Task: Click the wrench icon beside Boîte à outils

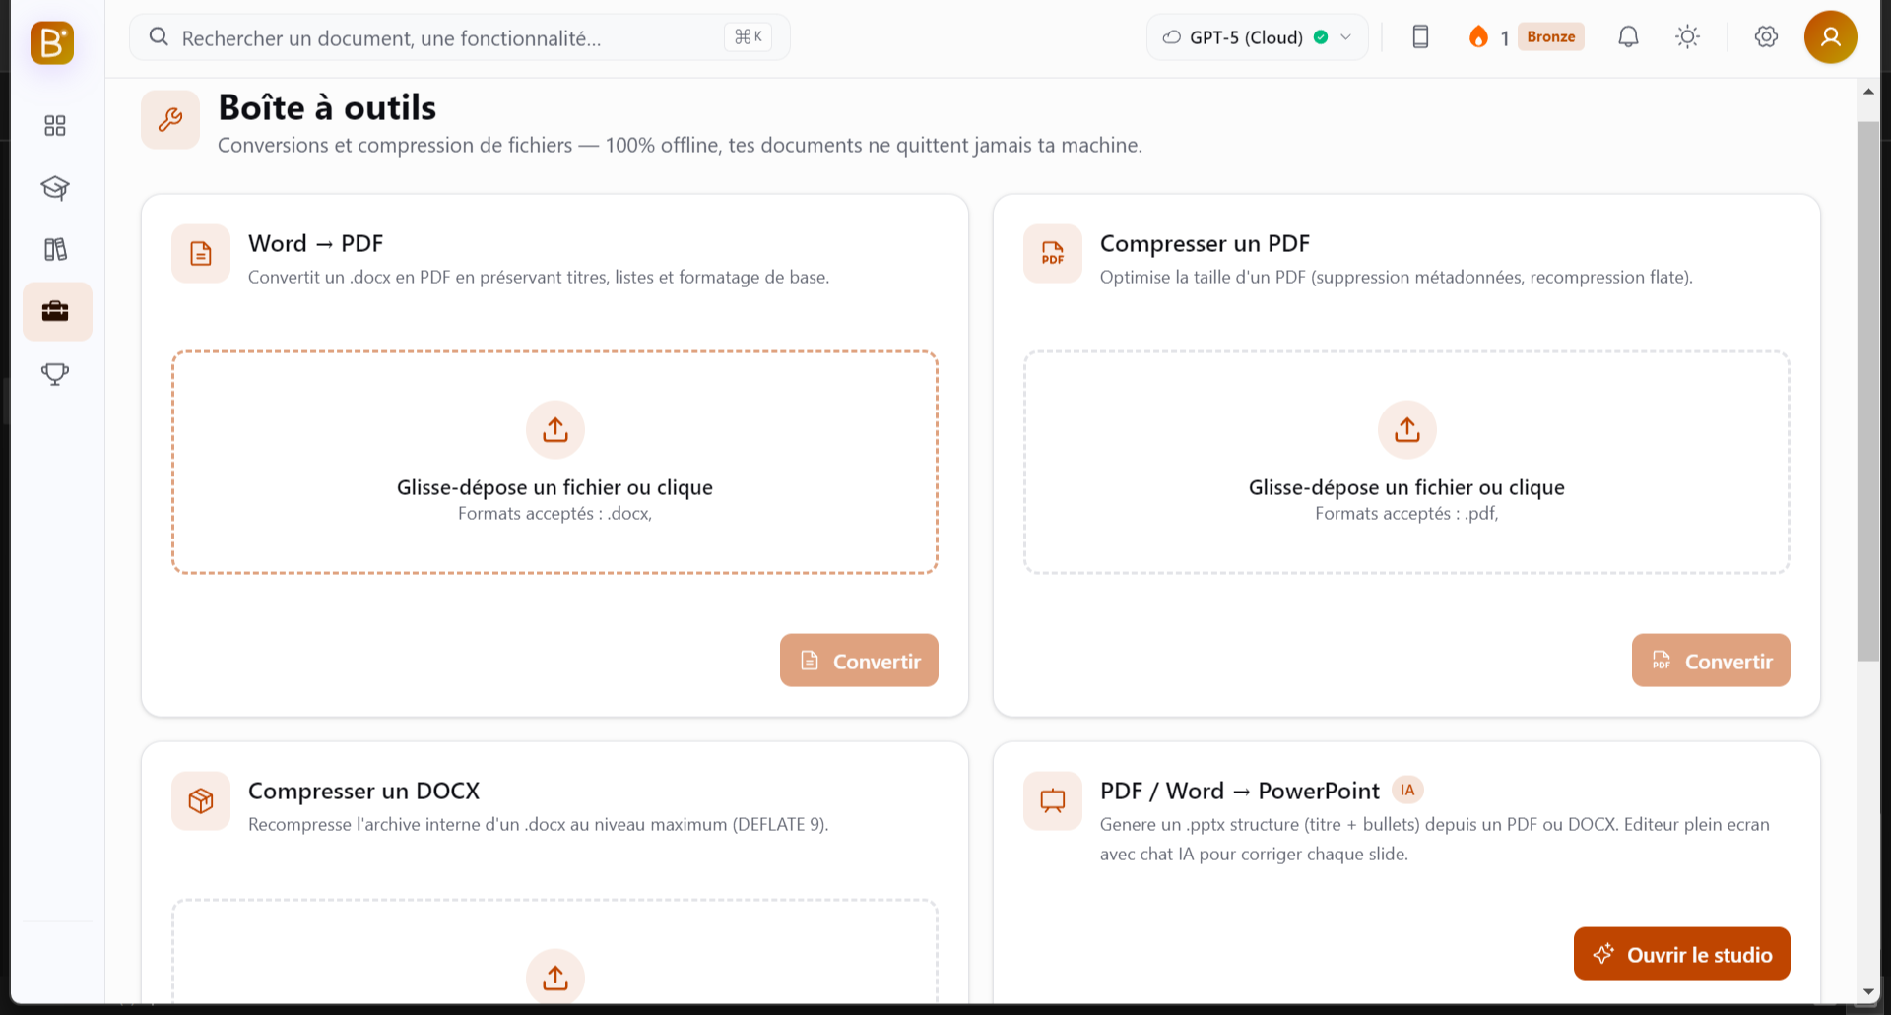Action: [170, 120]
